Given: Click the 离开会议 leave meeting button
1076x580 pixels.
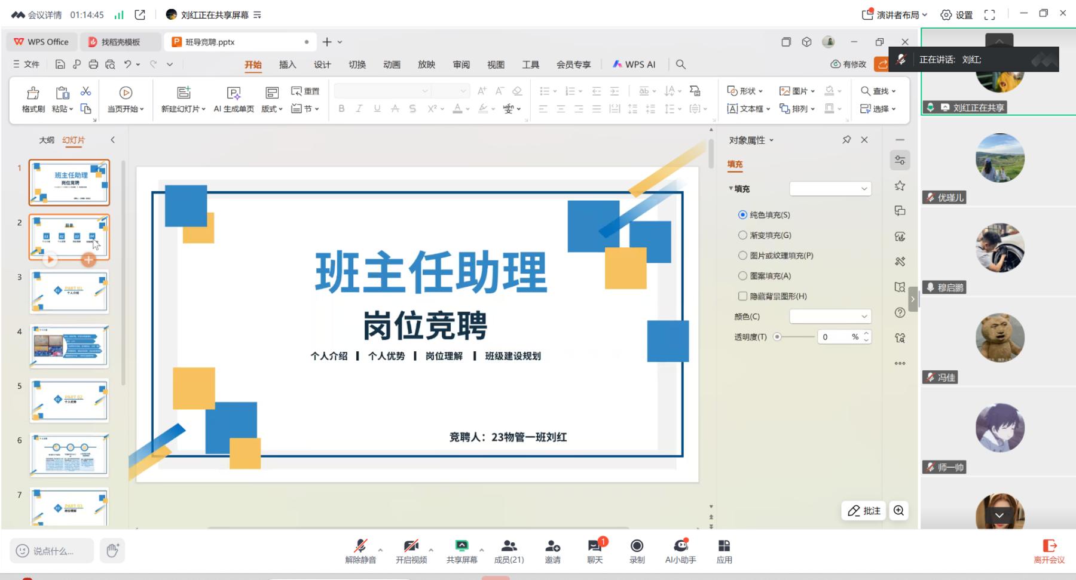Looking at the screenshot, I should pos(1049,551).
